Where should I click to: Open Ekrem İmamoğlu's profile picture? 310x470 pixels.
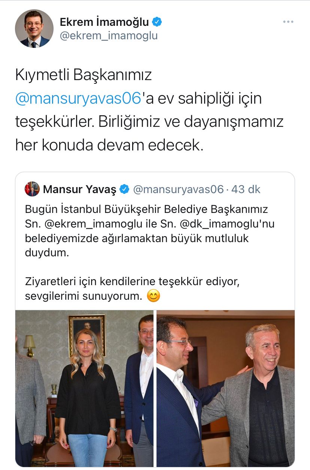(x=34, y=29)
